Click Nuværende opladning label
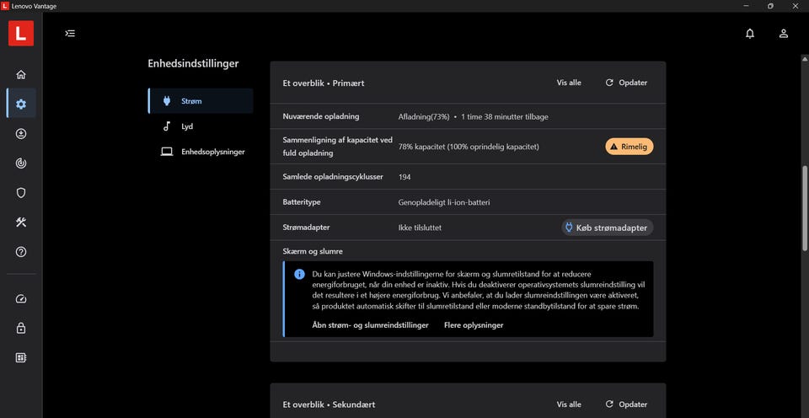Viewport: 809px width, 418px height. tap(321, 116)
